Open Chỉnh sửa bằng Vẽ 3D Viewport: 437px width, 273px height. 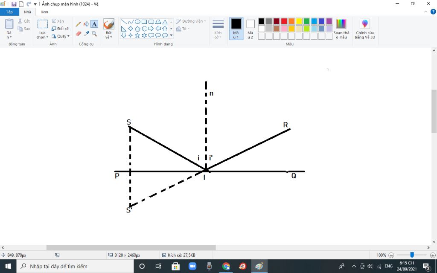point(365,29)
